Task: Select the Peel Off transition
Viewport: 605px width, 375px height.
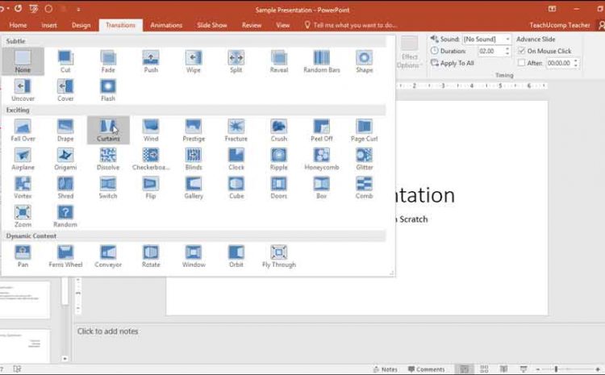Action: tap(321, 130)
